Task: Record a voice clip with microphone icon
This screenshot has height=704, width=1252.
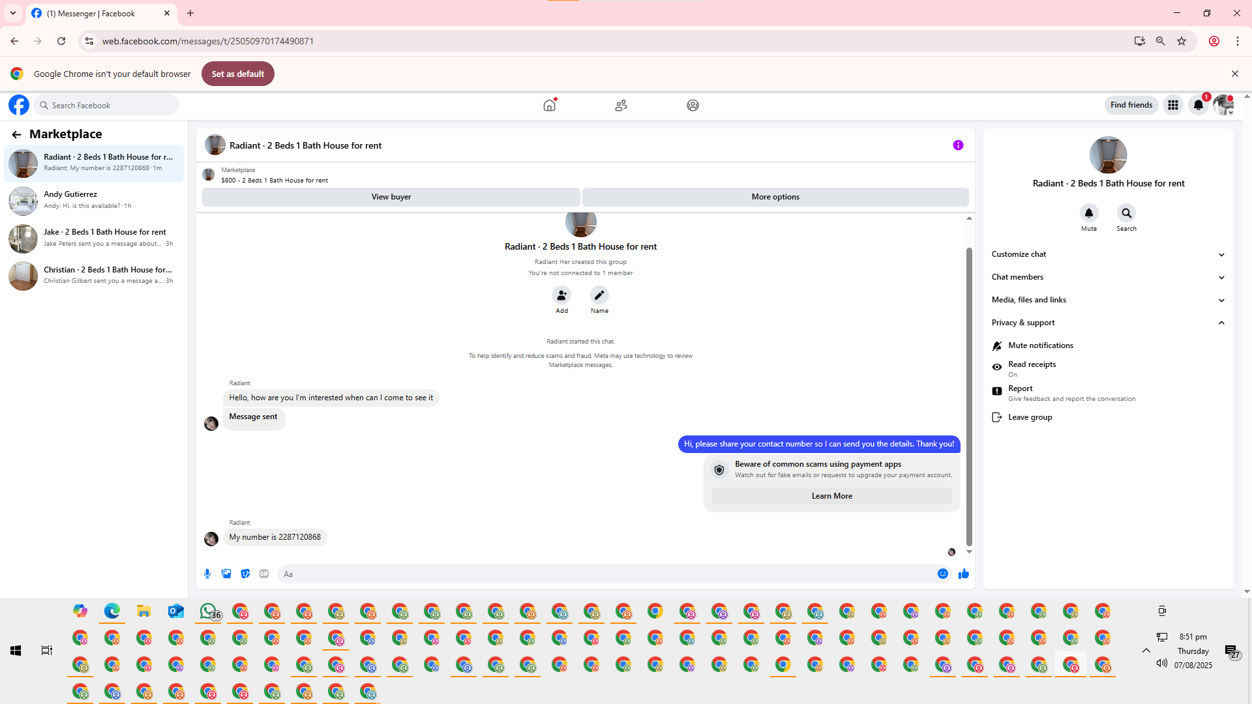Action: (x=207, y=574)
